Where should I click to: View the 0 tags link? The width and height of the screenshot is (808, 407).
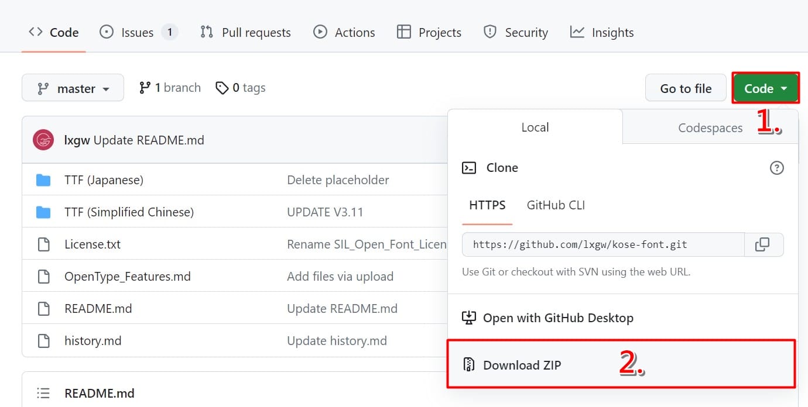[241, 88]
